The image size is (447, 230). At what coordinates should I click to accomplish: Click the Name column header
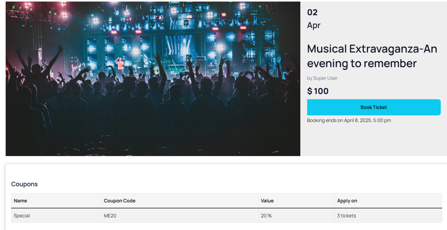[x=20, y=201]
